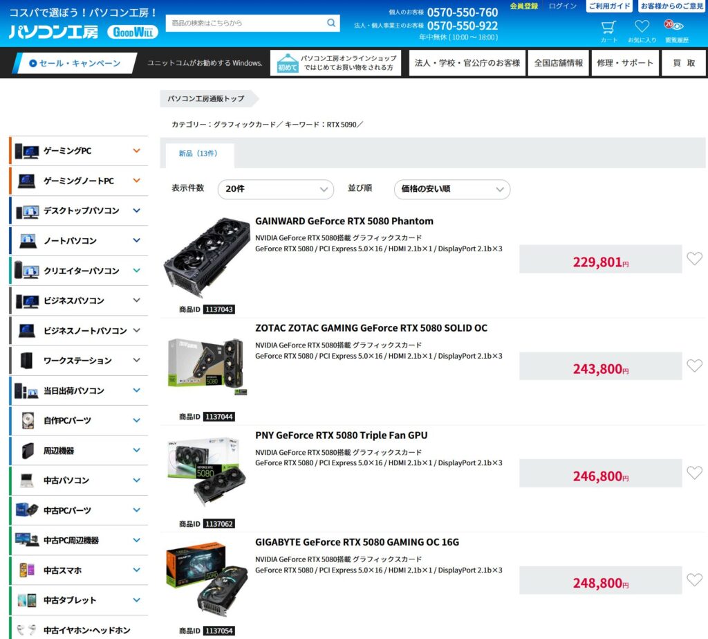
Task: Click the search magnifier icon
Action: [x=331, y=23]
